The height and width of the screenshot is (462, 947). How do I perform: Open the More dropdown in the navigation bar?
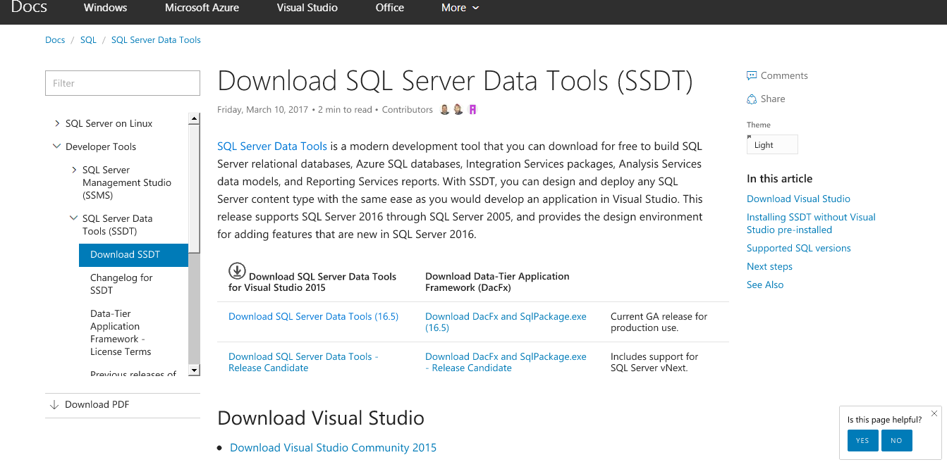pos(459,8)
